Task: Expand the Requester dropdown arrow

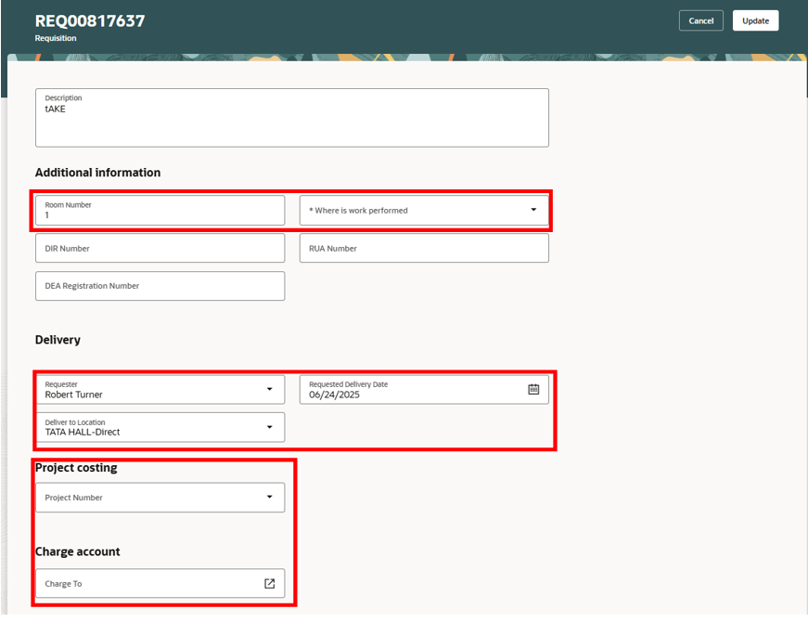Action: 270,389
